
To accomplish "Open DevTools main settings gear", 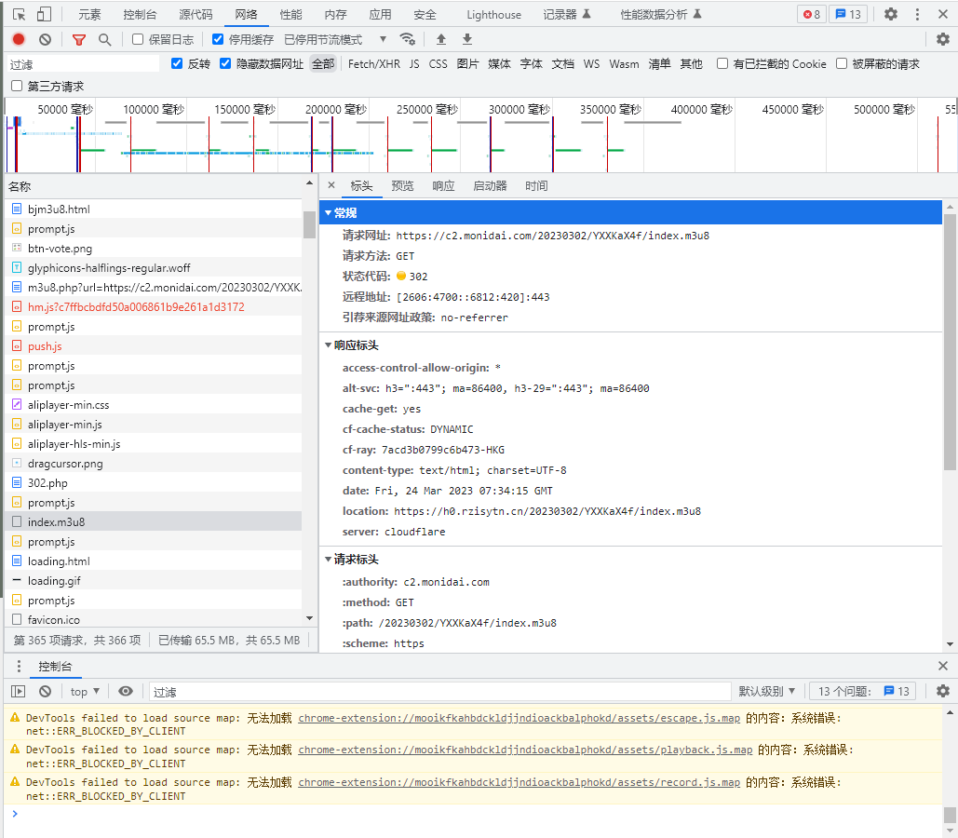I will click(x=891, y=14).
